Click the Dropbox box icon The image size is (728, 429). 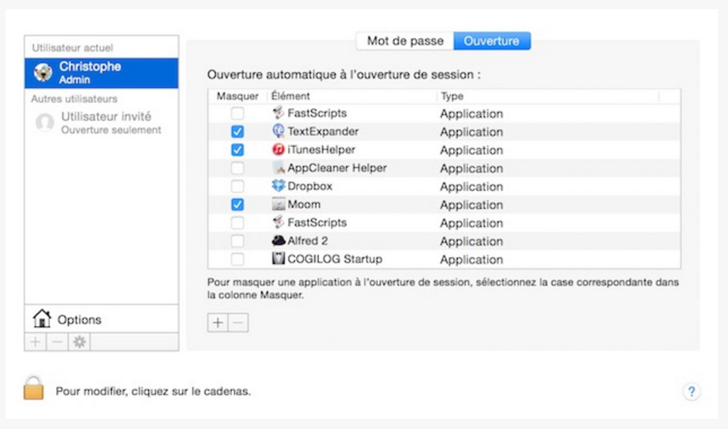tap(279, 186)
